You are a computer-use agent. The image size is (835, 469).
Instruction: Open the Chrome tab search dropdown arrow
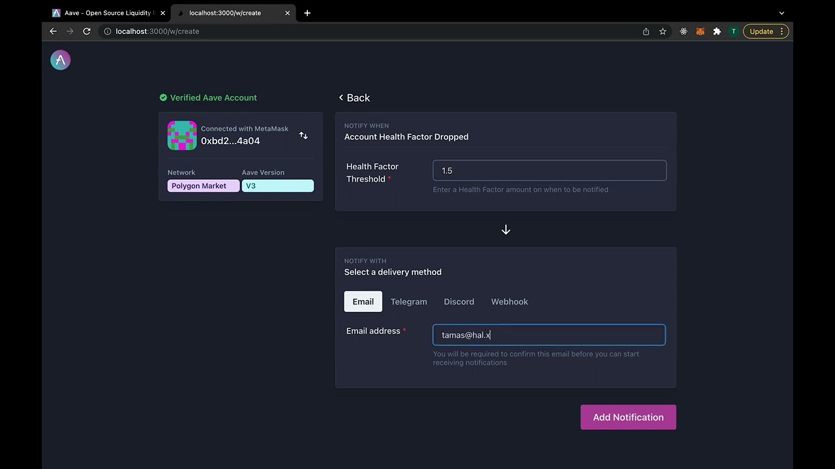click(782, 13)
